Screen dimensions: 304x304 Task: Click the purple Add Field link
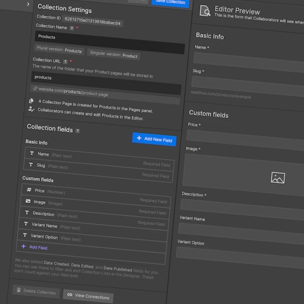point(39,247)
